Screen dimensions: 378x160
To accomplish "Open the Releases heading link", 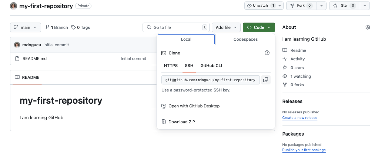I will [292, 101].
